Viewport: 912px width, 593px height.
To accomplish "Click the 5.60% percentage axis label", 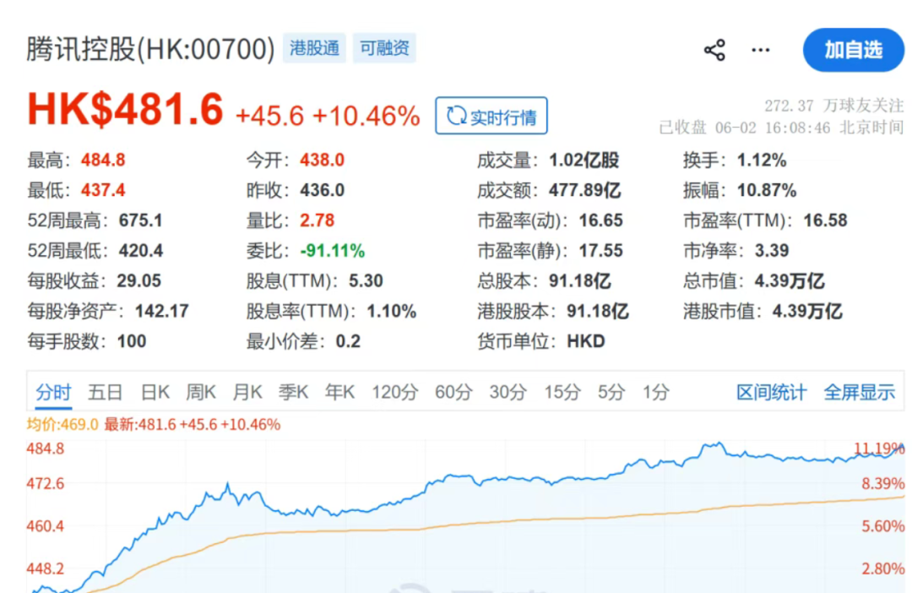I will [x=883, y=526].
